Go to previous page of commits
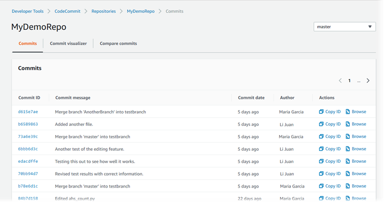Viewport: 384px width, 202px height. point(340,81)
